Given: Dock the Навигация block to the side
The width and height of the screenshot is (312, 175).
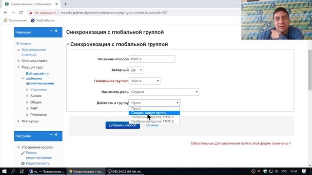Looking at the screenshot, I should click(x=56, y=31).
